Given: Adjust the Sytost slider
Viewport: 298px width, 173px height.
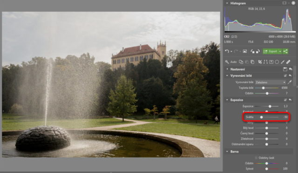Looking at the screenshot, I should pyautogui.click(x=267, y=169).
